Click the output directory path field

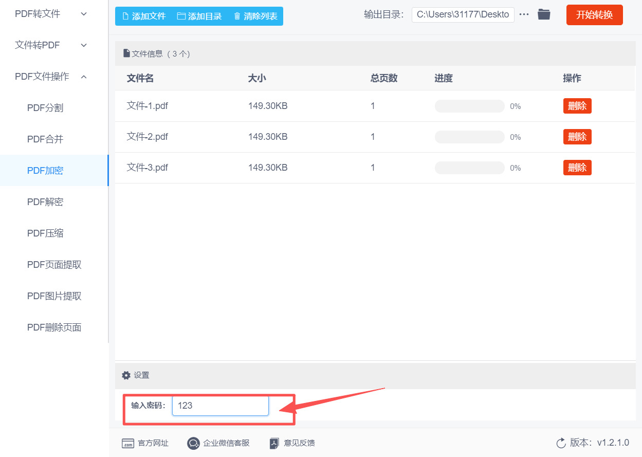[463, 14]
